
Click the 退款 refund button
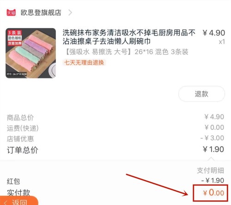click(201, 94)
